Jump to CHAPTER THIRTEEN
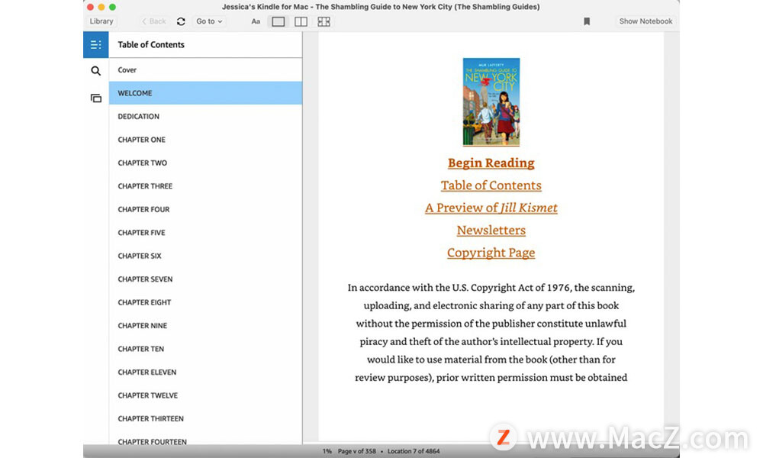 [x=205, y=418]
